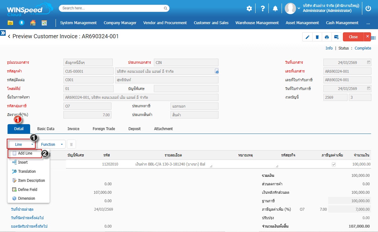Click the pencil edit invoice icon
The width and height of the screenshot is (378, 232).
click(307, 37)
